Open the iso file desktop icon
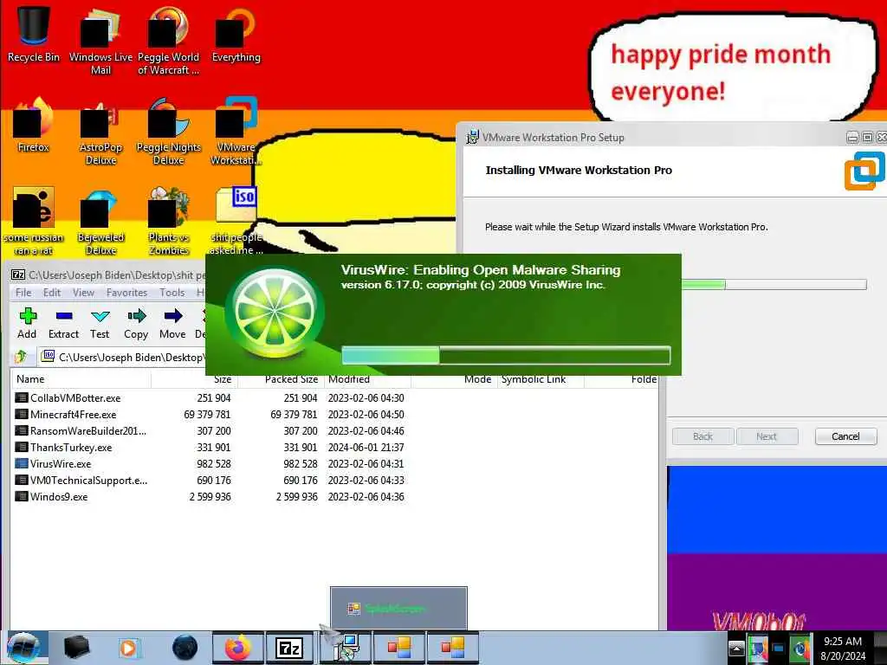 236,221
